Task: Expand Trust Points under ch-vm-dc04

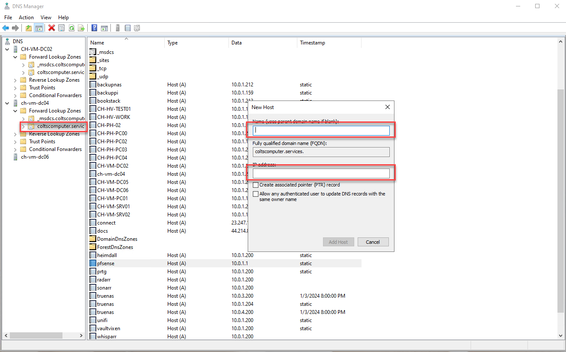Action: (15, 142)
